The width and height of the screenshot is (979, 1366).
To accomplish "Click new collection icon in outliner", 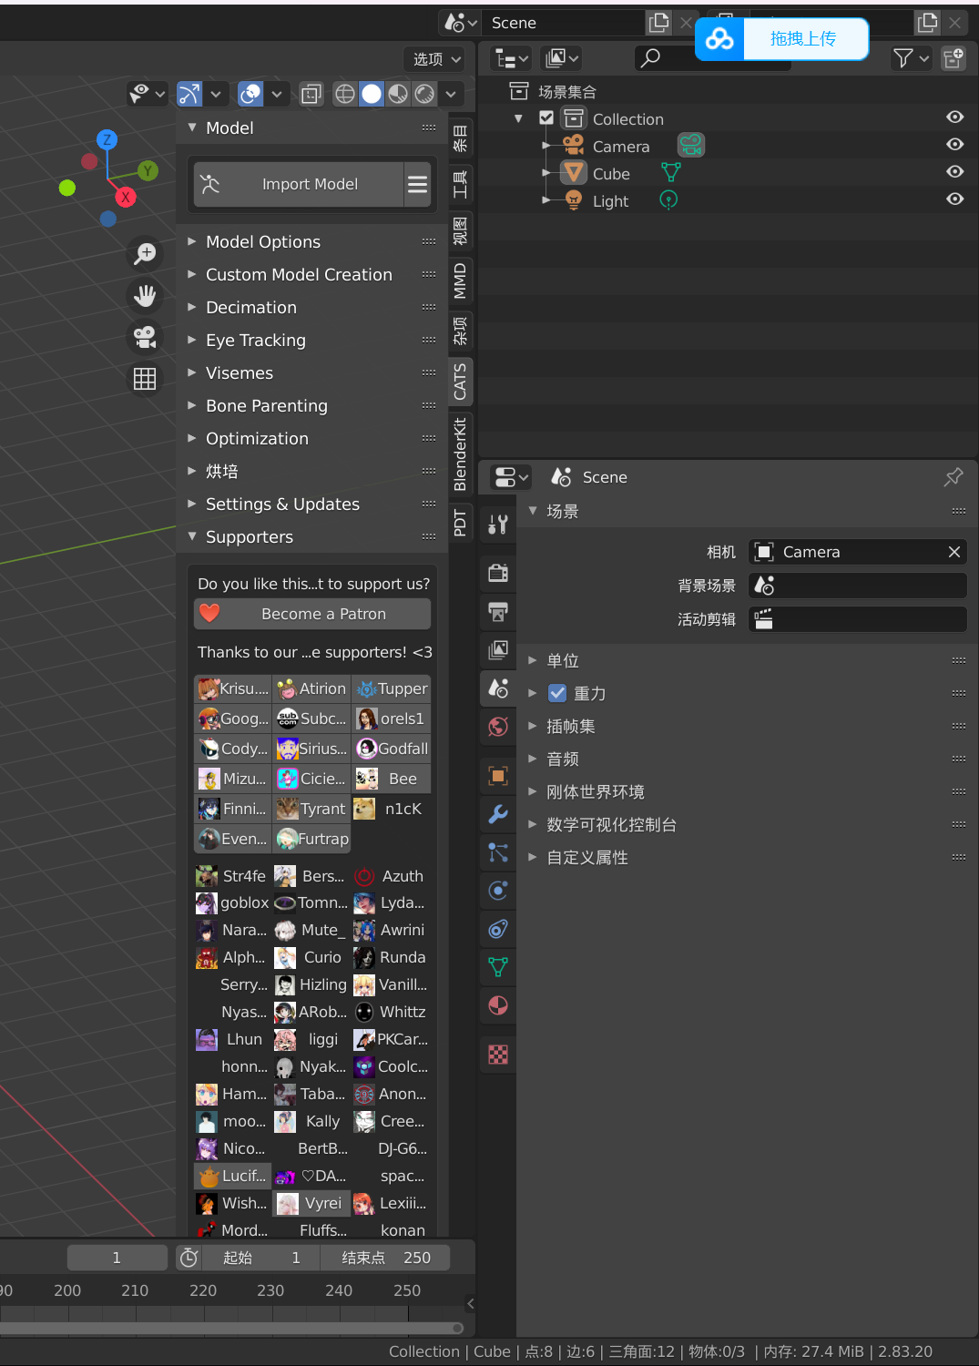I will 954,58.
